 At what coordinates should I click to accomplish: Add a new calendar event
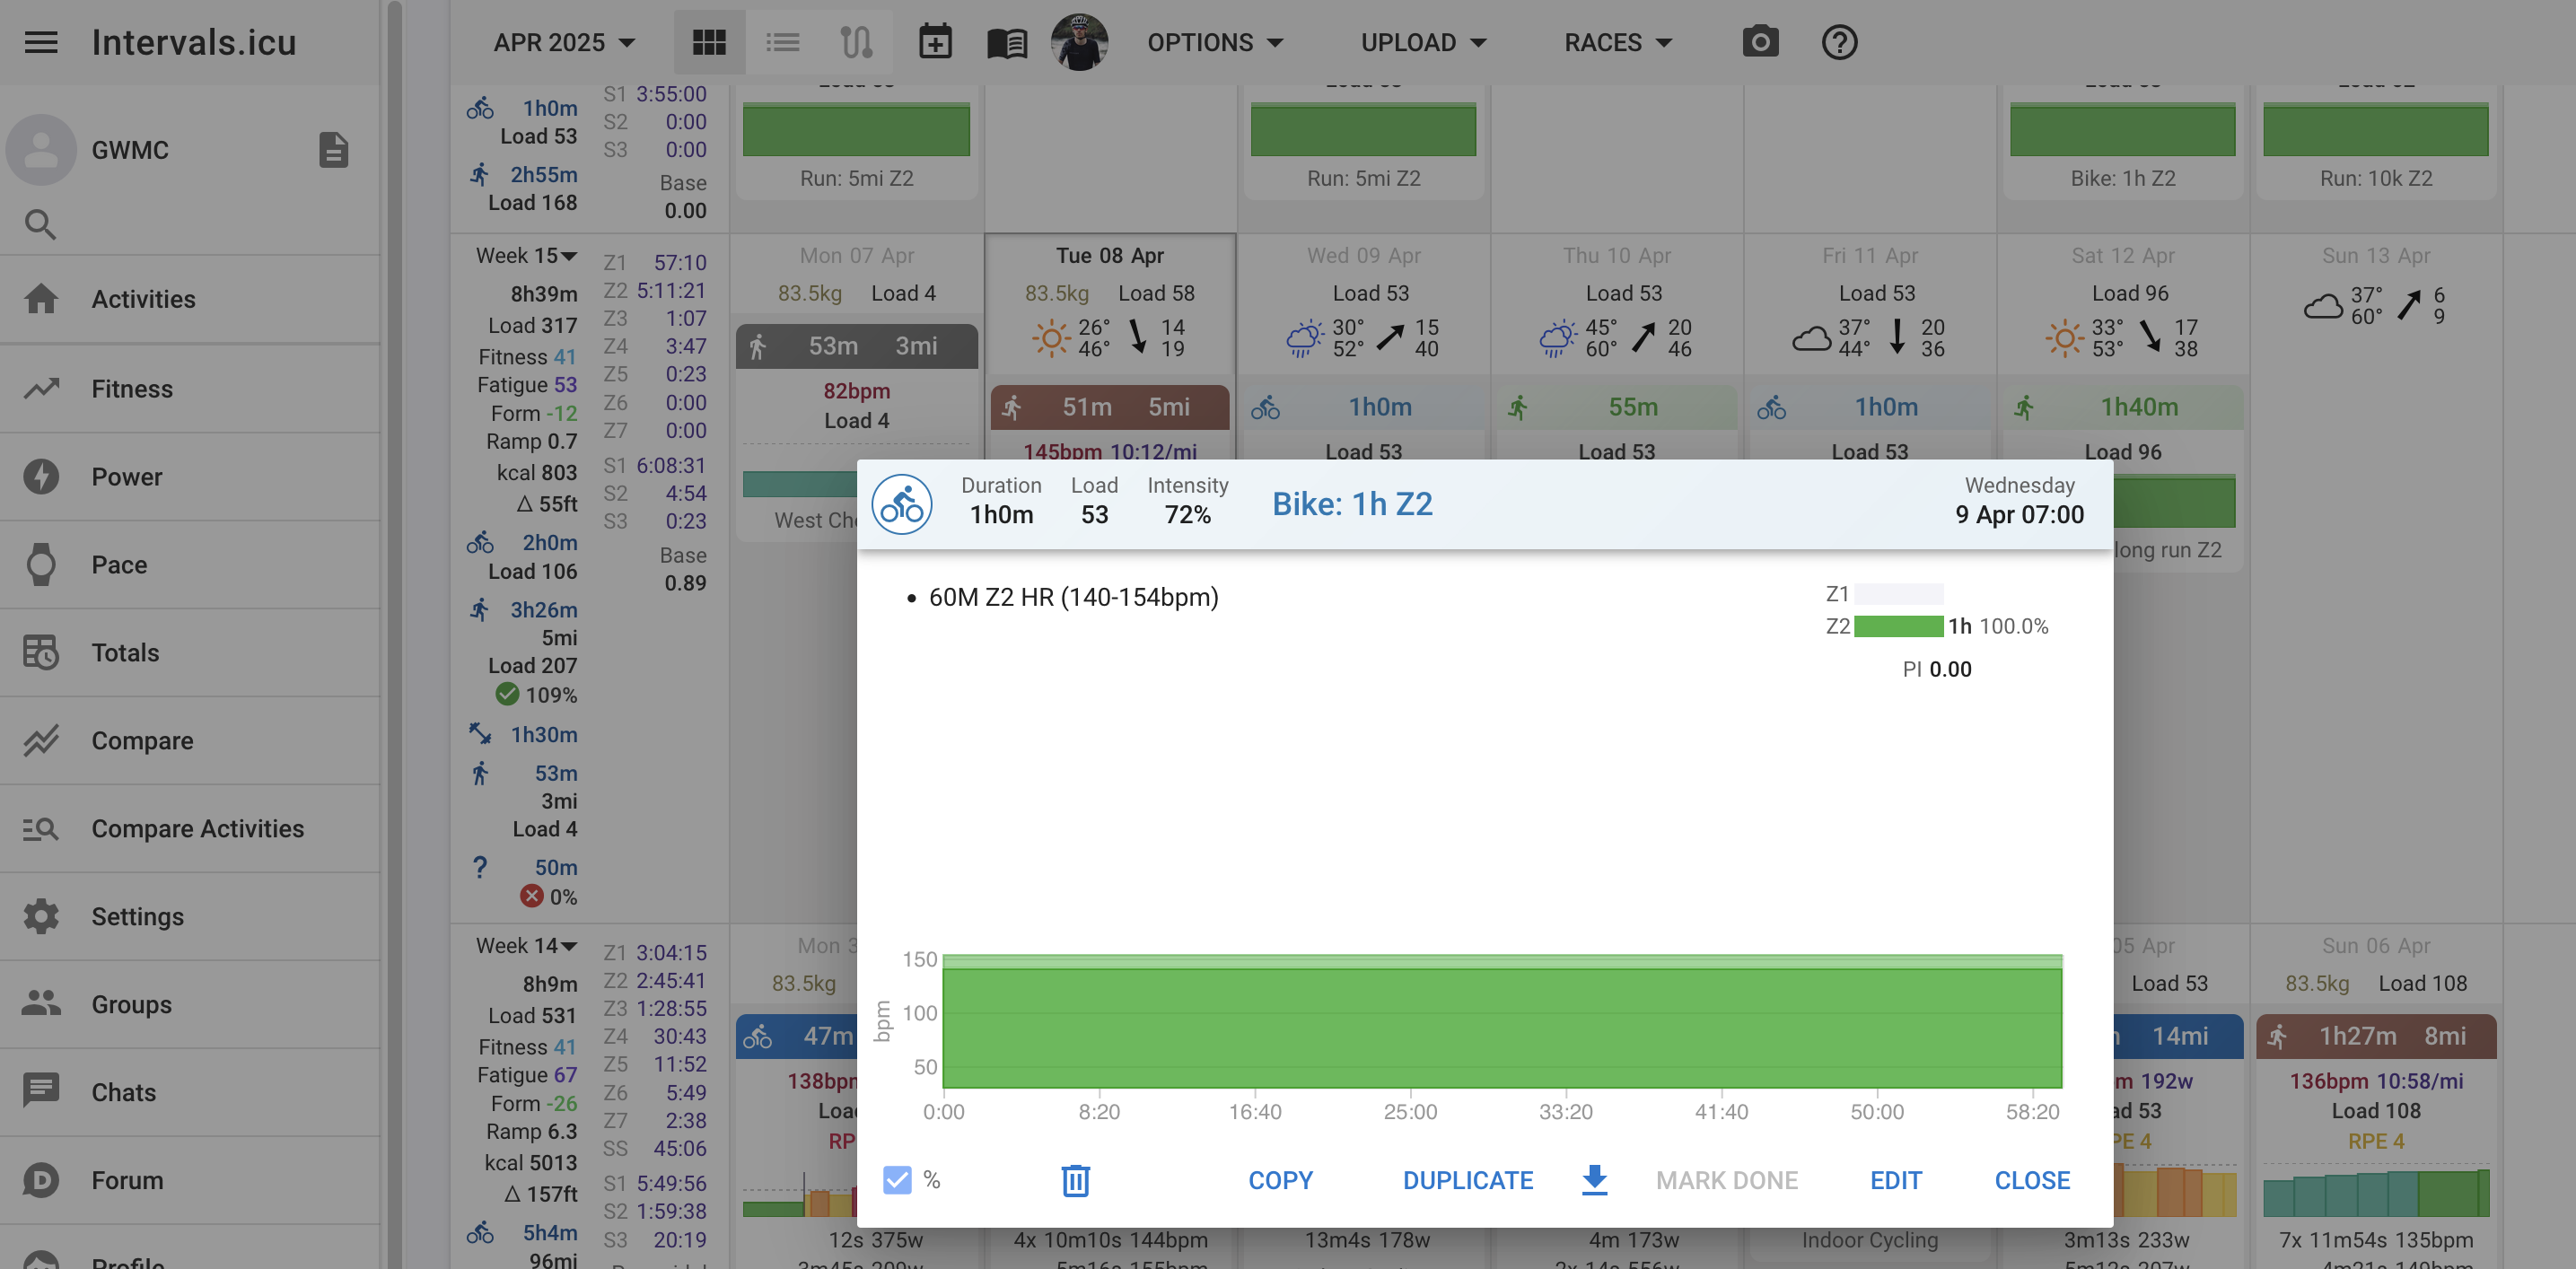pos(935,42)
